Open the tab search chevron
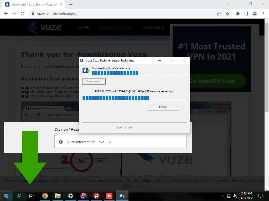 pyautogui.click(x=227, y=4)
